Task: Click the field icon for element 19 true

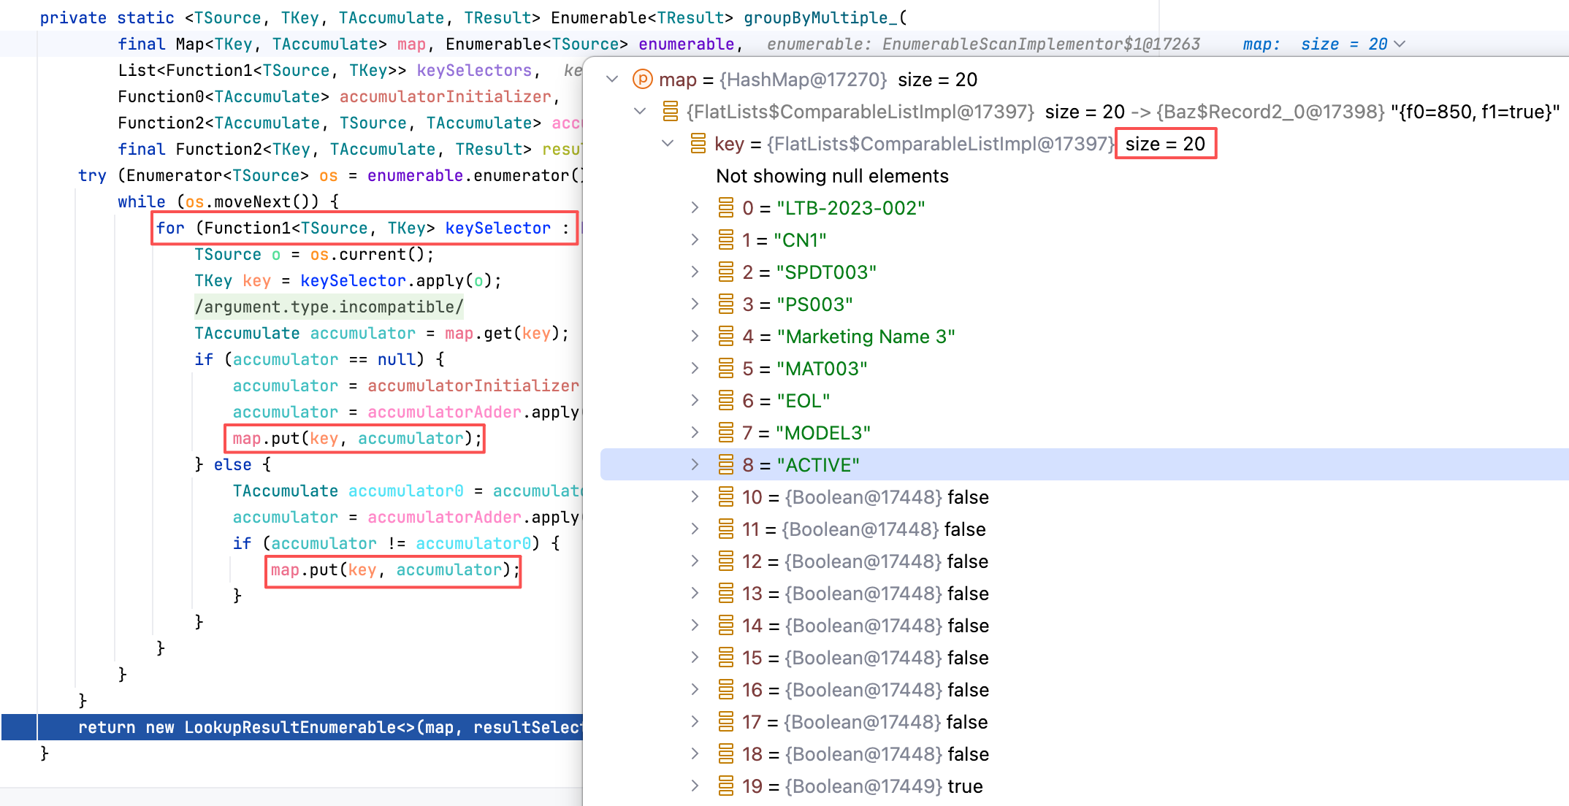Action: pos(725,786)
